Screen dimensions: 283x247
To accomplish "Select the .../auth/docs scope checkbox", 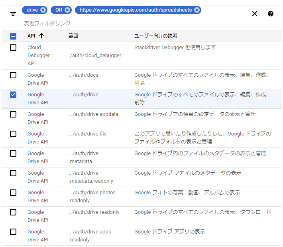I will click(x=13, y=75).
